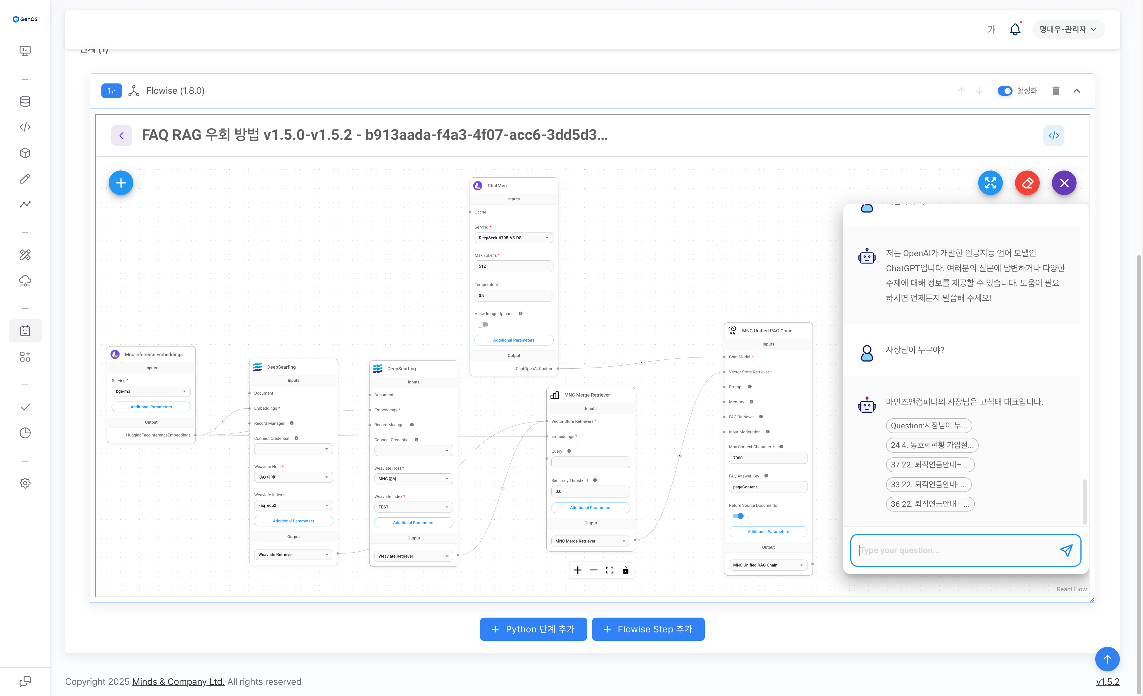Click the lock icon in canvas controls

[x=625, y=570]
